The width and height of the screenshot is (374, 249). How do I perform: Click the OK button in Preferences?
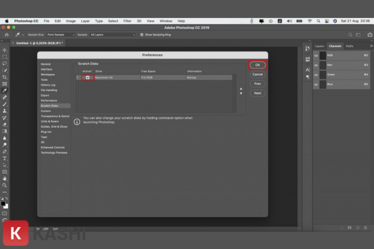(x=257, y=65)
